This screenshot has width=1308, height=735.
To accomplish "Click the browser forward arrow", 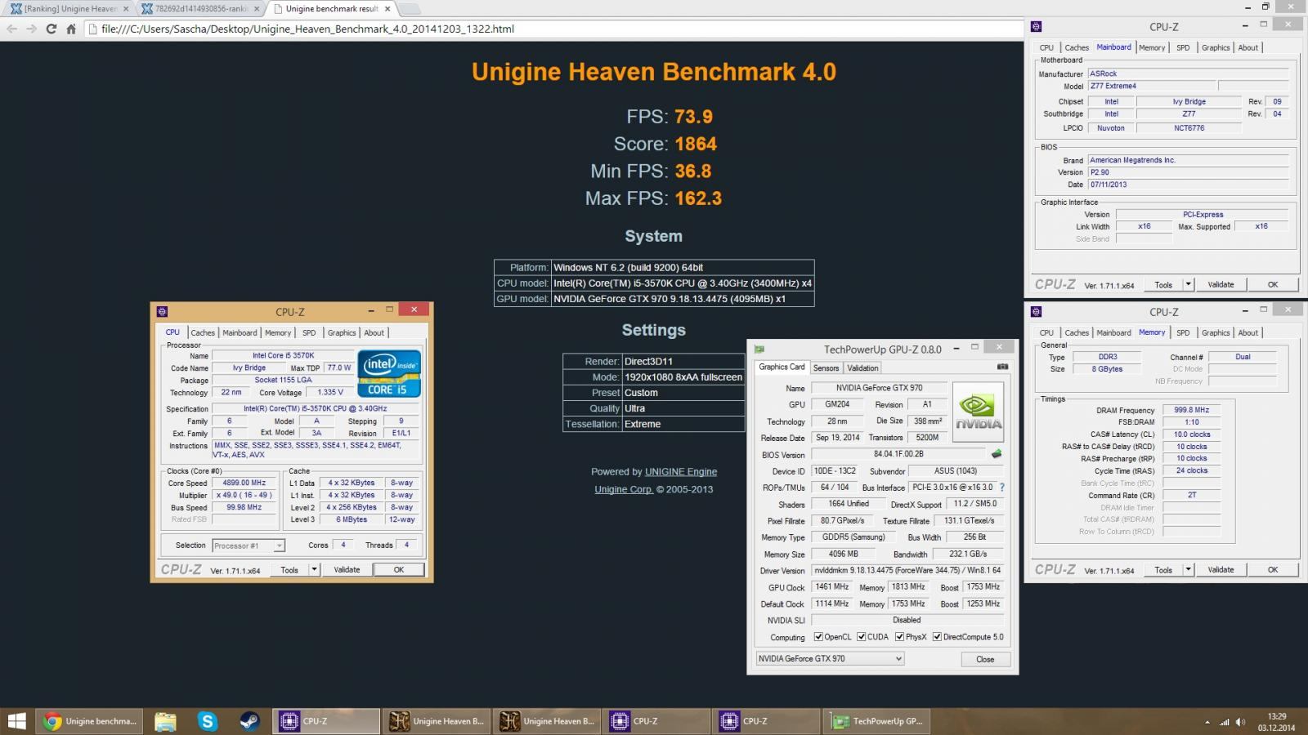I will coord(31,29).
